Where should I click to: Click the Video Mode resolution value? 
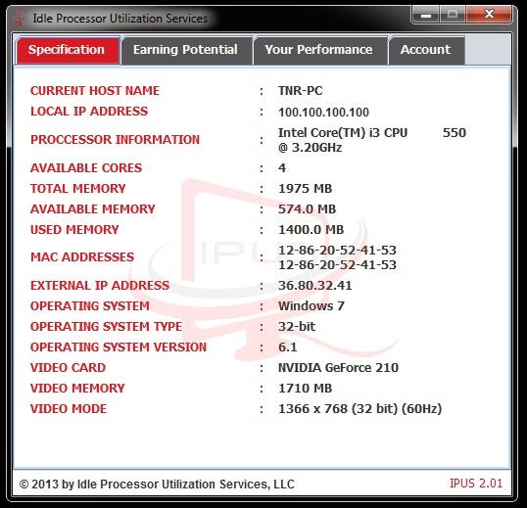[x=359, y=409]
